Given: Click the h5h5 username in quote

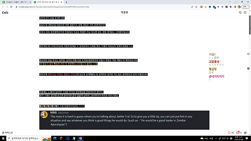Looking at the screenshot, I should (x=53, y=112).
